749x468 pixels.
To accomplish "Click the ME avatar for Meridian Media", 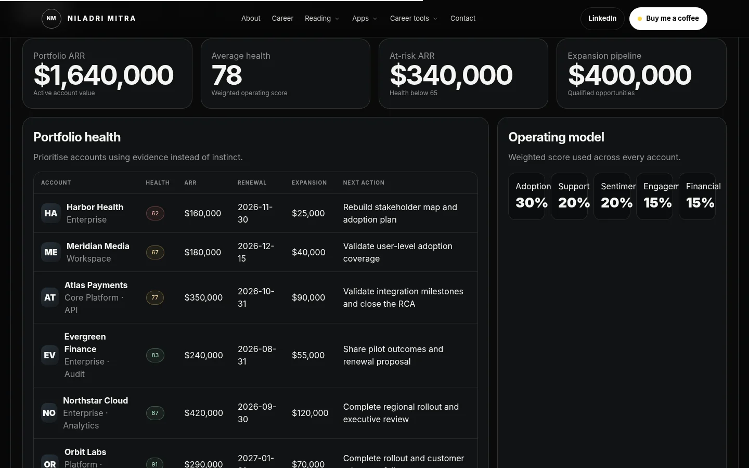I will [51, 252].
